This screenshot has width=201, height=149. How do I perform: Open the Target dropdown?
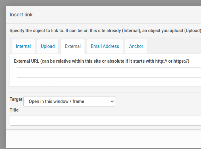point(69,101)
